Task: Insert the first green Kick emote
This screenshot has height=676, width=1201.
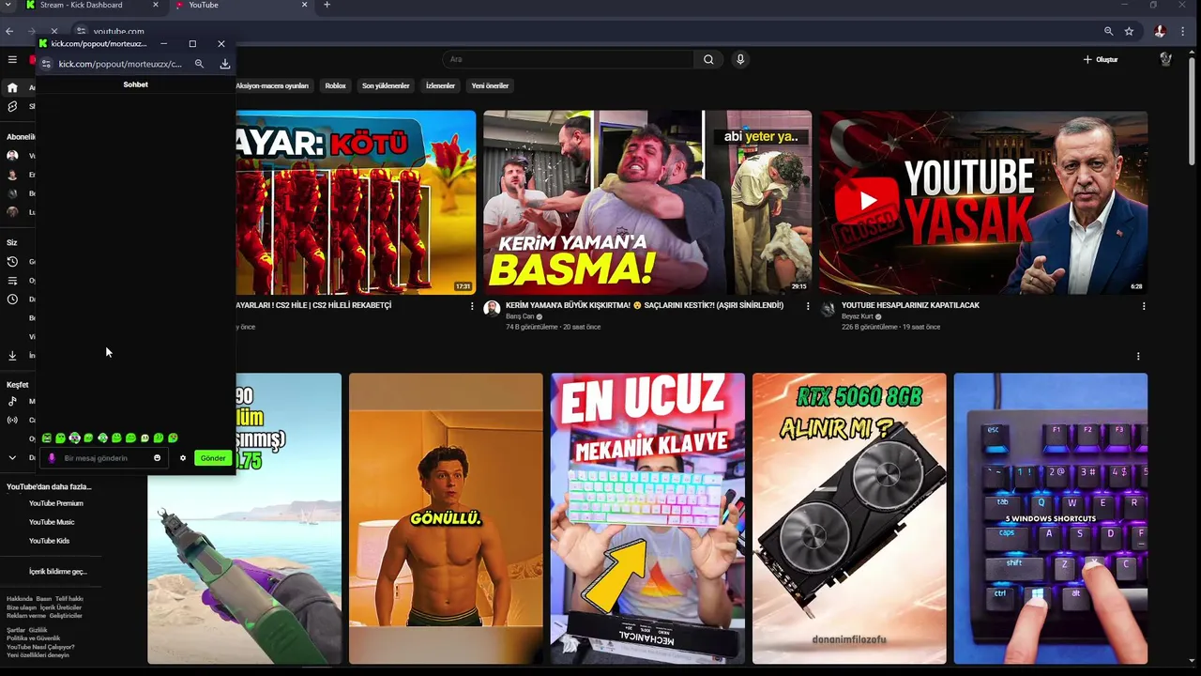Action: pos(47,438)
